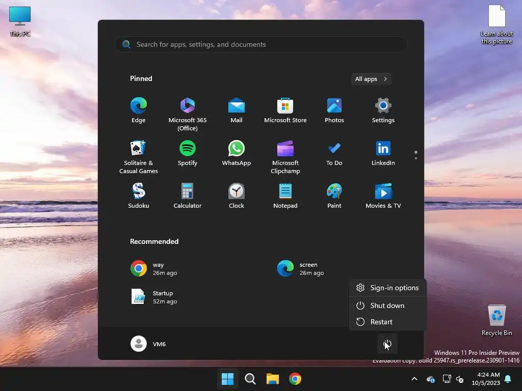The height and width of the screenshot is (391, 522).
Task: Open Movies & TV app
Action: point(383,196)
